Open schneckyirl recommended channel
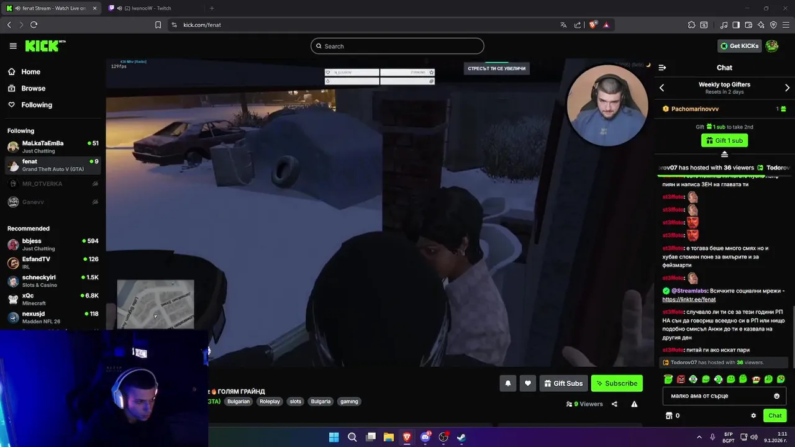795x447 pixels. [x=53, y=281]
